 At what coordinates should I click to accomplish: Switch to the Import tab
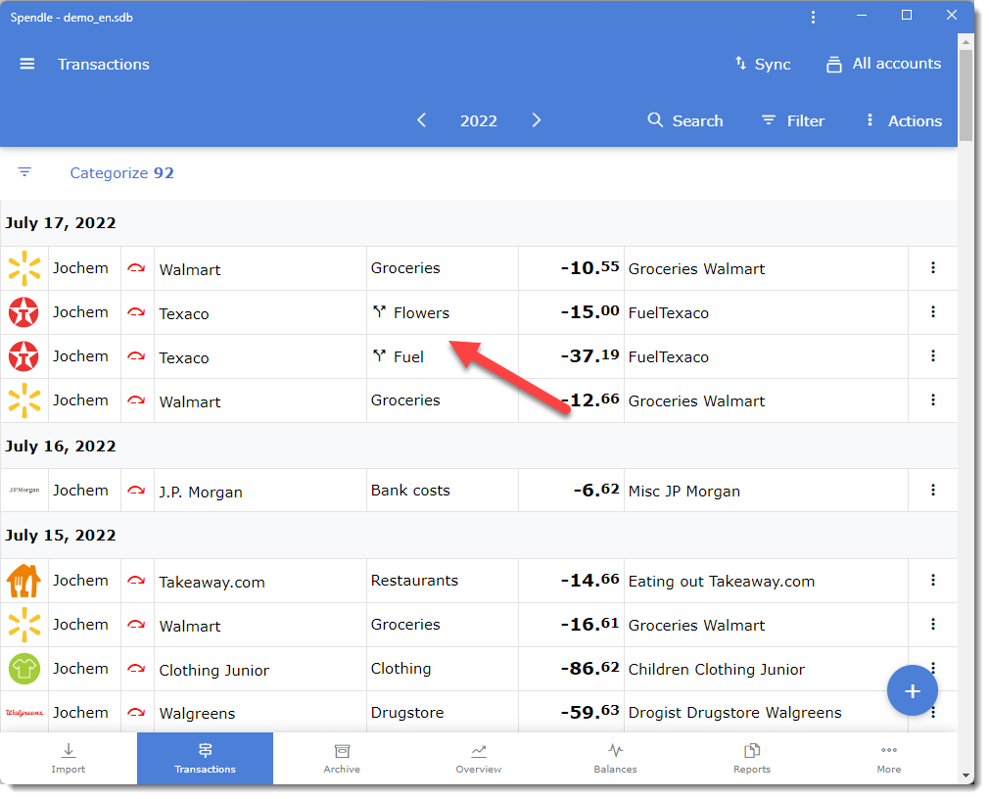(x=69, y=759)
